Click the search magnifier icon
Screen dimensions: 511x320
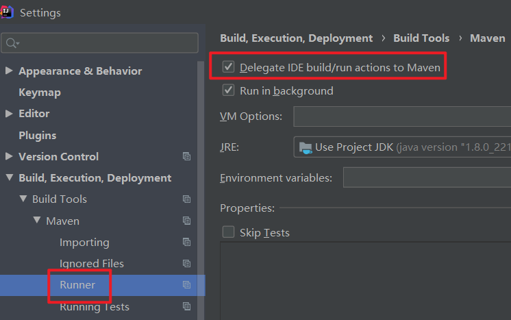(12, 43)
